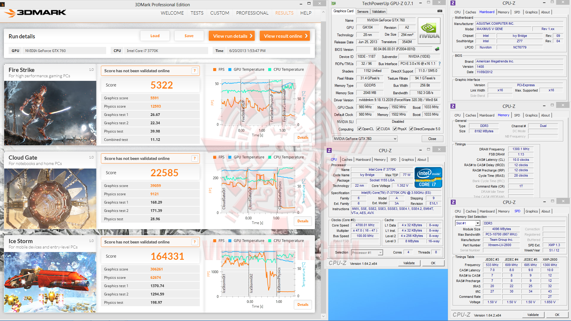The height and width of the screenshot is (321, 571).
Task: Click the GPU-Z screenshot camera icon
Action: (440, 11)
